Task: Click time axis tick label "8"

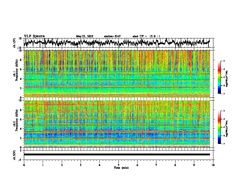Action: (175, 165)
